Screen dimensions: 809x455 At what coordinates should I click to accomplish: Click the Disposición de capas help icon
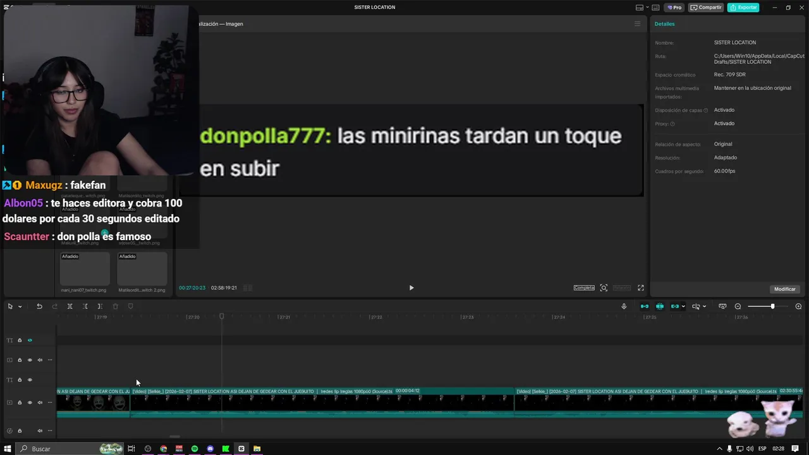706,111
